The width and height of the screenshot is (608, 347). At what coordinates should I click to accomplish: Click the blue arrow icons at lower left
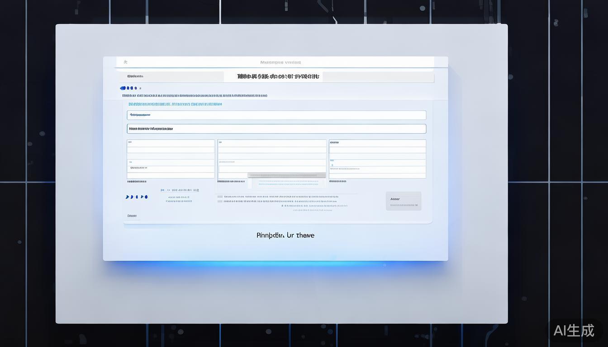coord(136,197)
